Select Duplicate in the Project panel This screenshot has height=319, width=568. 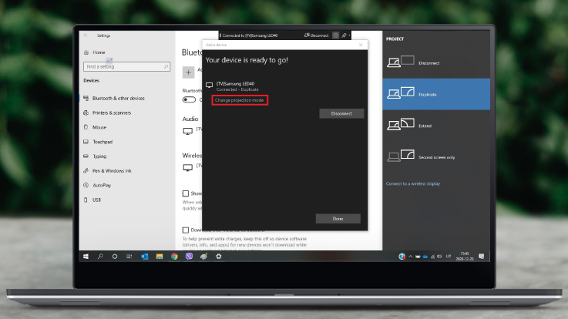coord(436,94)
